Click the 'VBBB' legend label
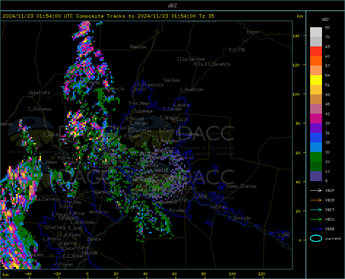This screenshot has width=345, height=279. (x=330, y=229)
